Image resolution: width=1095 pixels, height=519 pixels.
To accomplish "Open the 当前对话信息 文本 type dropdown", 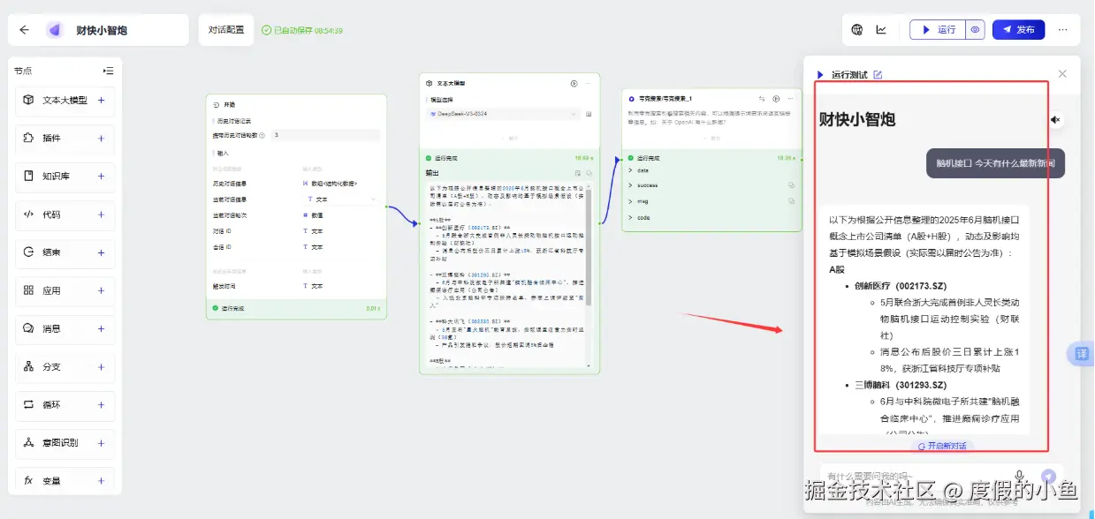I will 339,199.
